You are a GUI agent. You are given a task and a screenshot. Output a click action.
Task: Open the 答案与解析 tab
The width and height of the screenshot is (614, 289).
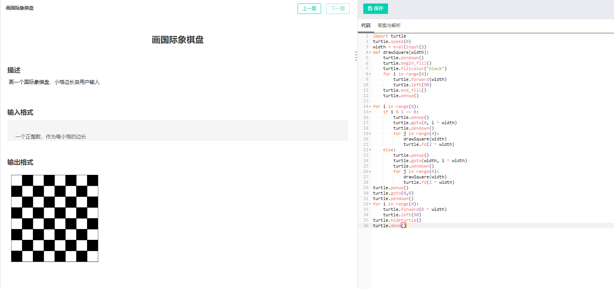tap(389, 26)
